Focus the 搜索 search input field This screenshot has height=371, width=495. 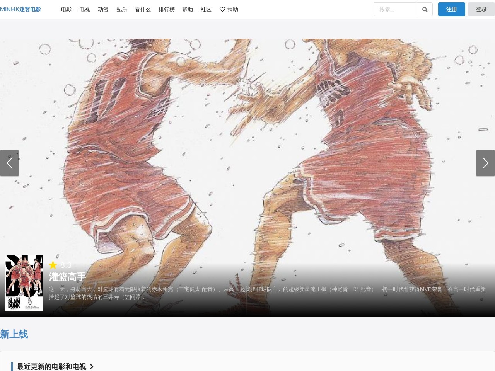(x=395, y=10)
